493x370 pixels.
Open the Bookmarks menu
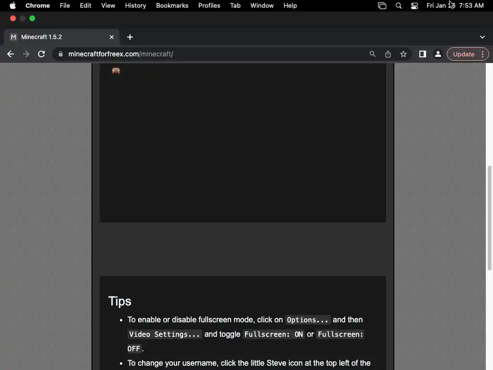click(x=172, y=6)
